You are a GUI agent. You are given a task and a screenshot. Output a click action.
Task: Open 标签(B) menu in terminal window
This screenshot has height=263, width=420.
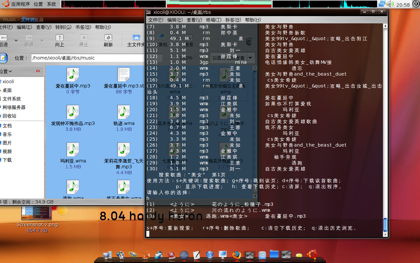tap(233, 20)
